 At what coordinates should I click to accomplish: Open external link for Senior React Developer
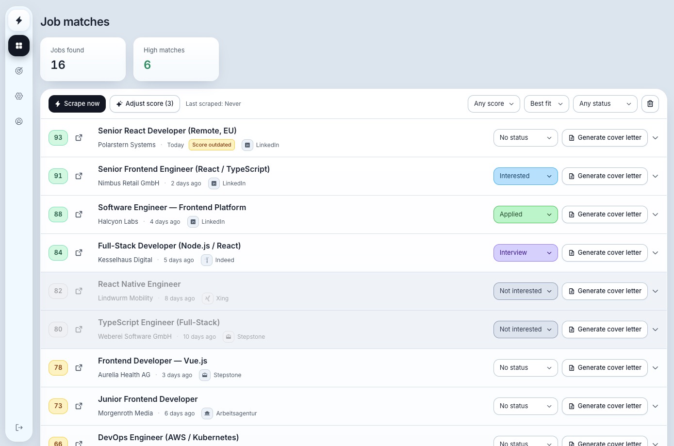[79, 138]
